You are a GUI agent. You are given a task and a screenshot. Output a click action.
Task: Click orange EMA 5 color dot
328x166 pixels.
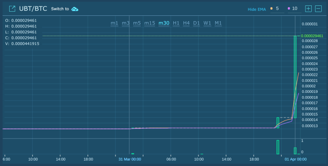tap(271, 9)
